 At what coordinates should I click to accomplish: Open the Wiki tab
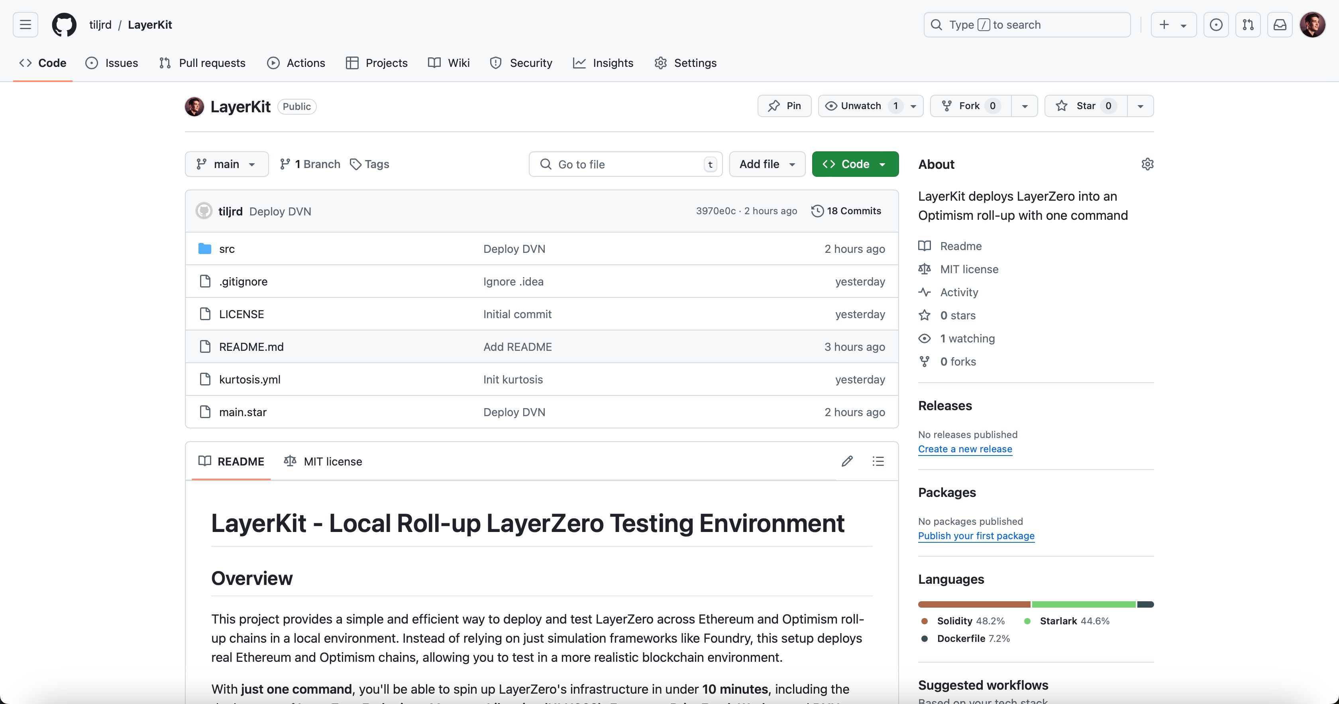click(x=449, y=63)
